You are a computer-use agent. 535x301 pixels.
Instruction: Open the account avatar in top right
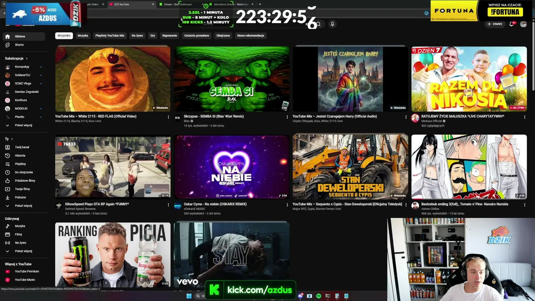point(523,24)
